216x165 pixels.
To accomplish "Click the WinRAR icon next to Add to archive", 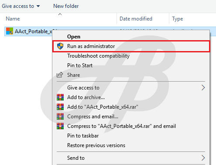I will coord(60,97).
